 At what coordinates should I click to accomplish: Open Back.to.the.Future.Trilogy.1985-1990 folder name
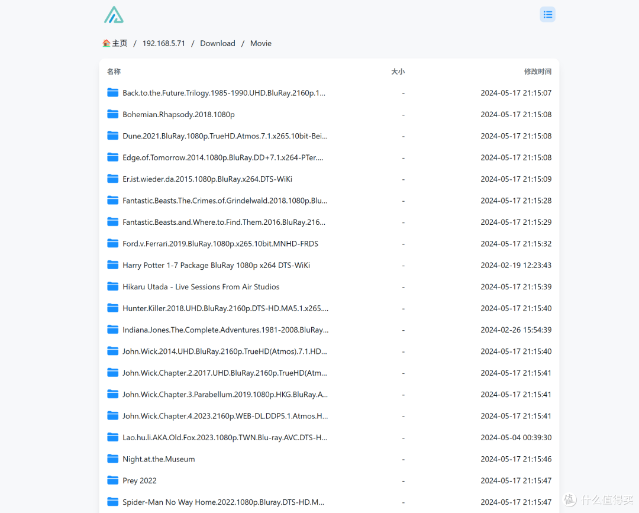224,93
